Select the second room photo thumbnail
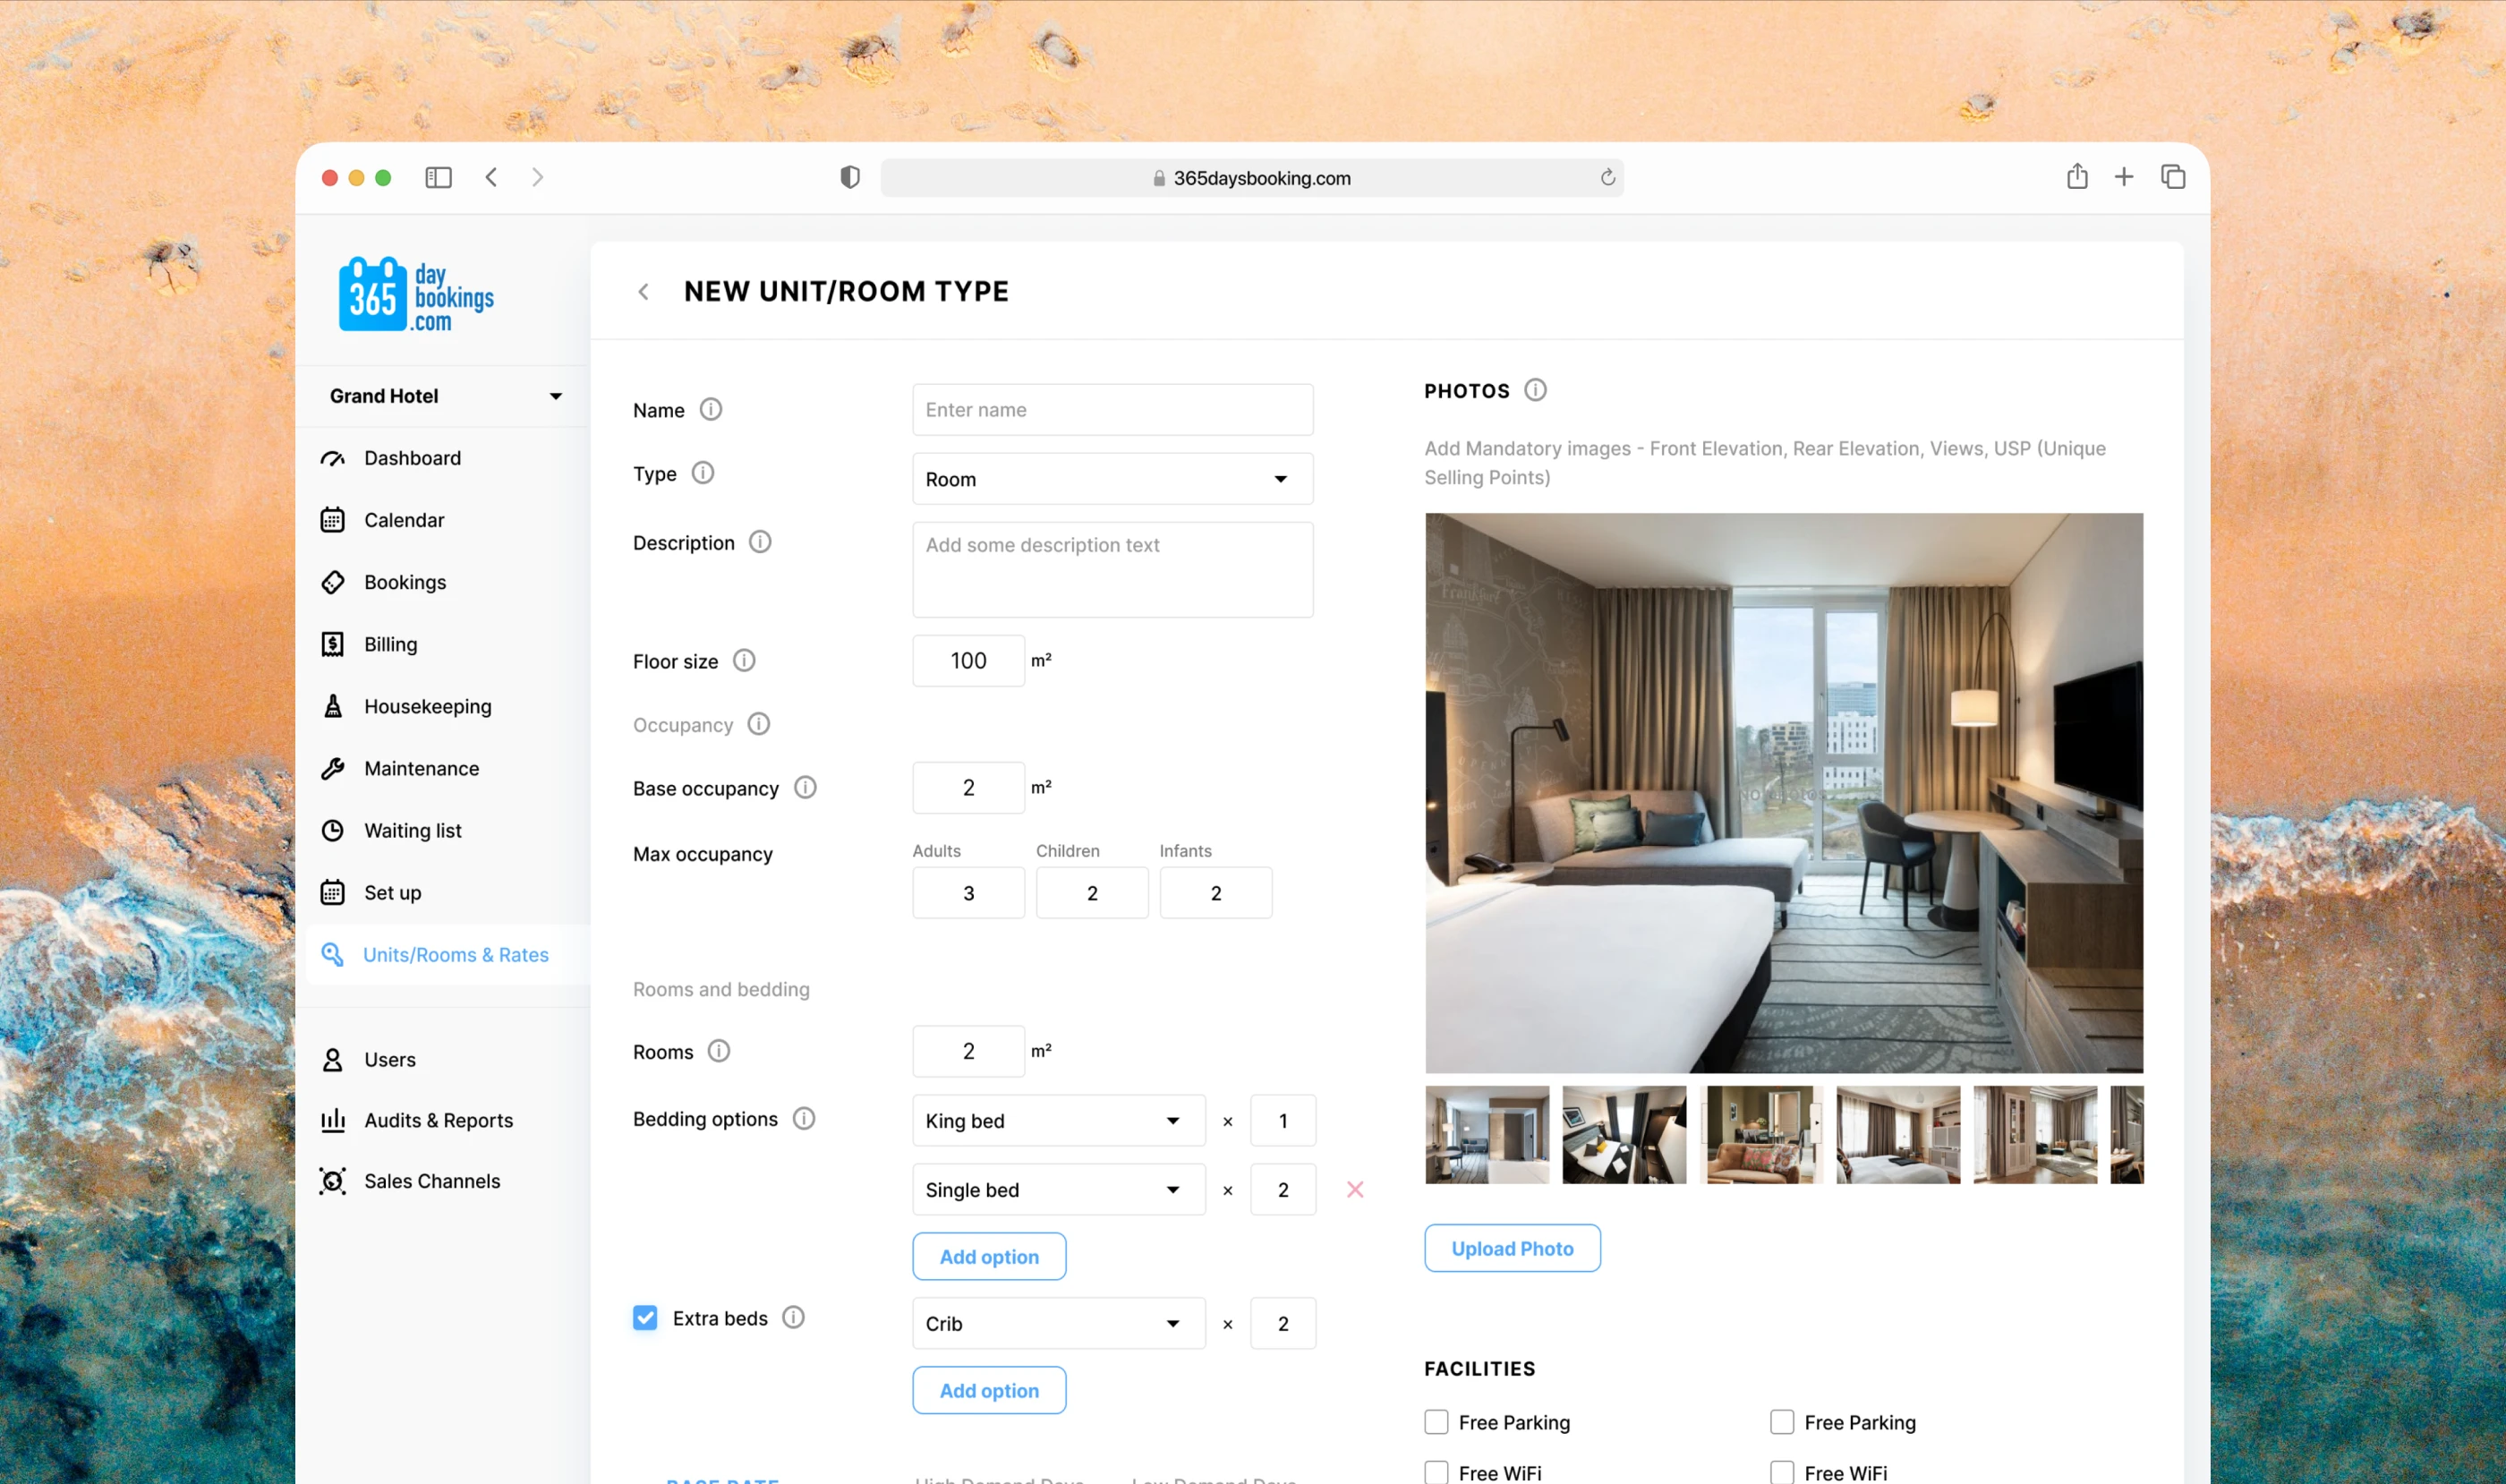This screenshot has height=1484, width=2506. (x=1623, y=1134)
